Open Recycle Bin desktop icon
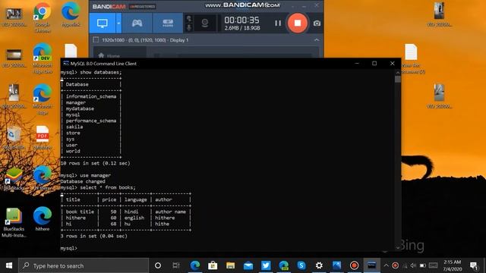486x273 pixels. (x=14, y=138)
